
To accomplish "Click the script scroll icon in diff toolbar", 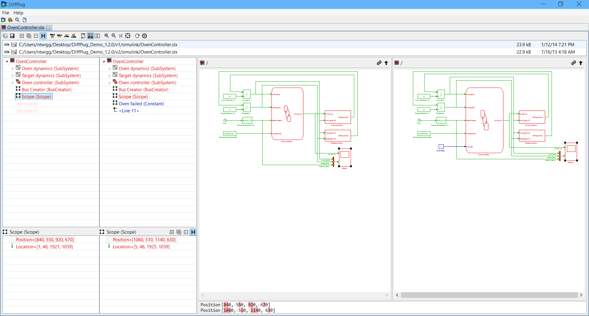I will [83, 36].
